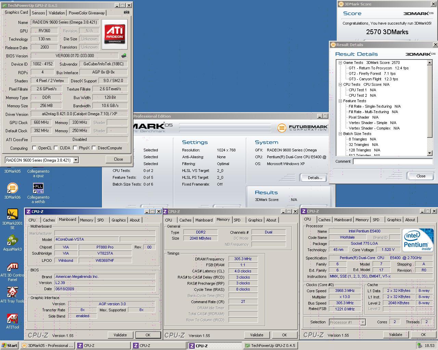This screenshot has height=350, width=438.
Task: Select the Graphics tab in CPU-Z CPU window
Action: (x=394, y=220)
